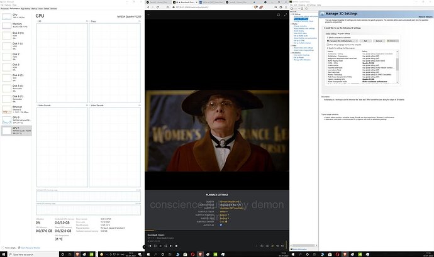This screenshot has width=434, height=257.
Task: Open the Details tab in Task Manager
Action: click(x=47, y=9)
